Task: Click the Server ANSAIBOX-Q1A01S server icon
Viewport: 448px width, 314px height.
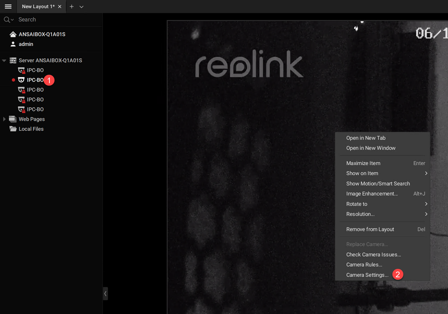Action: [x=13, y=60]
